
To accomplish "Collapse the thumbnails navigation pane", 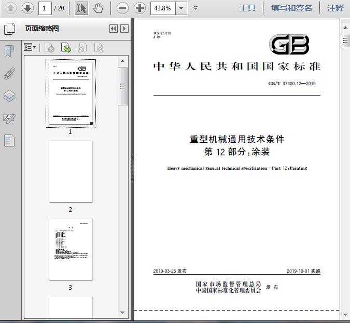I will tap(114, 29).
